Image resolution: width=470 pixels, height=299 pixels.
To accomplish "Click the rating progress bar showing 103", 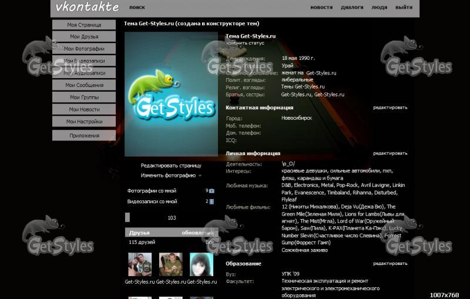I will pyautogui.click(x=171, y=217).
